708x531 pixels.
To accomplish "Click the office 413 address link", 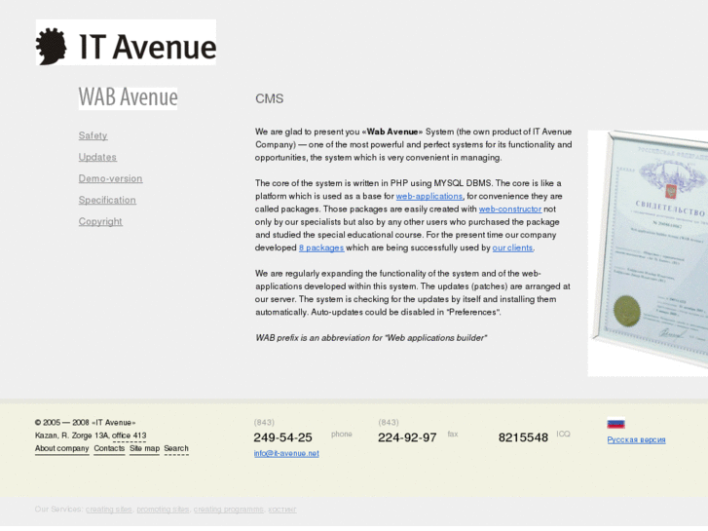I will (x=130, y=436).
